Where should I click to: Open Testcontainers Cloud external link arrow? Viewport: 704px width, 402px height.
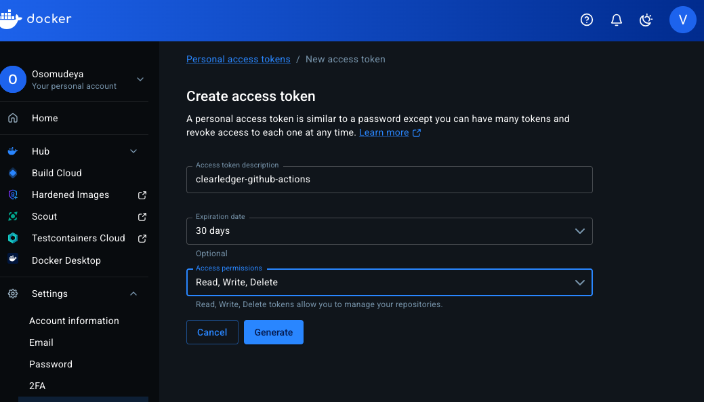(x=142, y=239)
